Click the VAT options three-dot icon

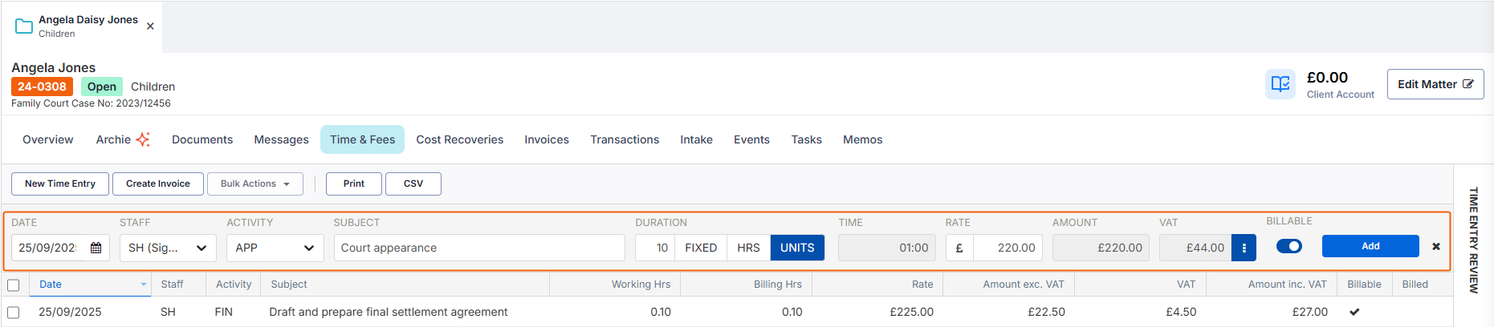pos(1244,248)
